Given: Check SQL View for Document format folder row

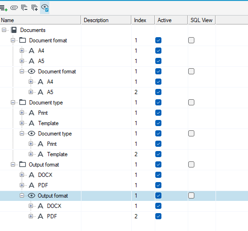Looking at the screenshot, I should [x=191, y=40].
